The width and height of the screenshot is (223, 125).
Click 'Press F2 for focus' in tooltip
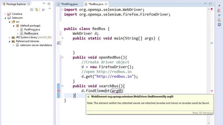203,113
